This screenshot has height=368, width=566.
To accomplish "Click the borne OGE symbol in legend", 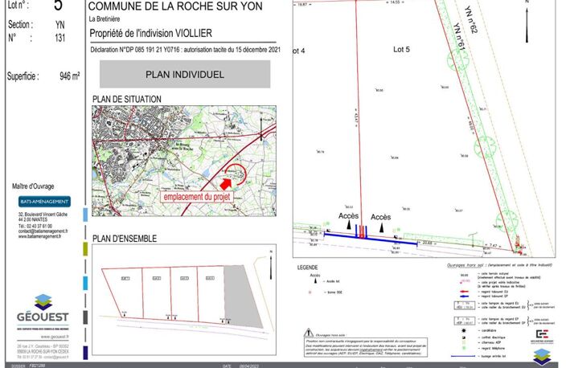I will click(x=310, y=292).
